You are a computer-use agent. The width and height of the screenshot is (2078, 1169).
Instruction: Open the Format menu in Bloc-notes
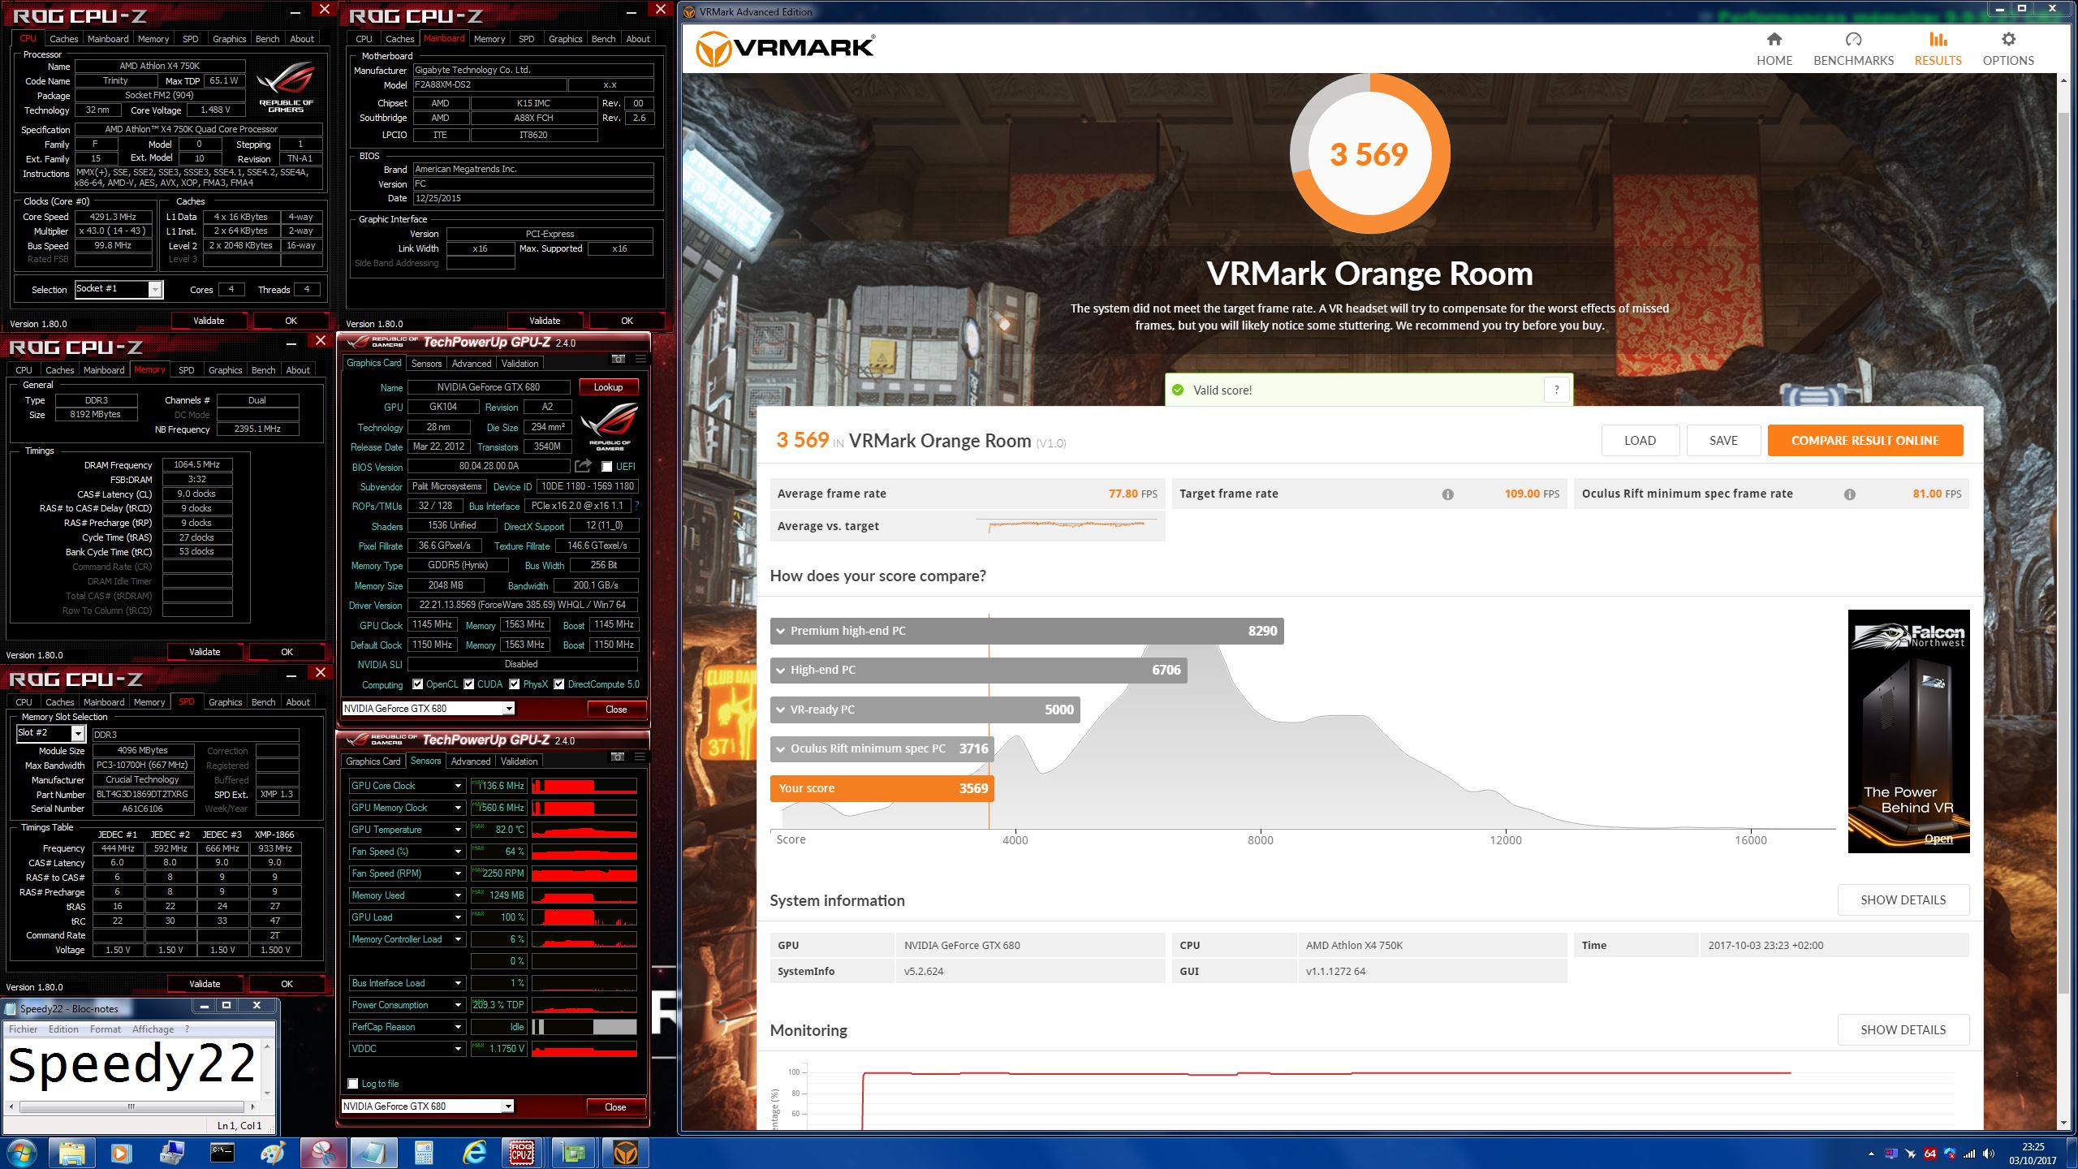(x=106, y=1029)
